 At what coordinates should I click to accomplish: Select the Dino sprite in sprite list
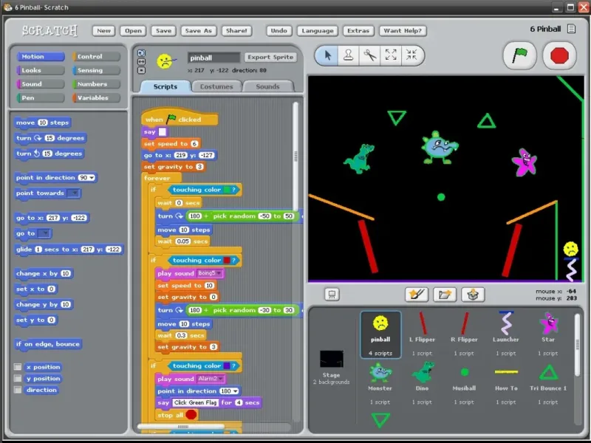tap(422, 383)
